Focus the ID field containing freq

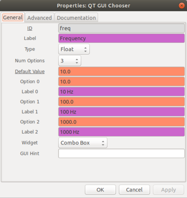point(122,28)
